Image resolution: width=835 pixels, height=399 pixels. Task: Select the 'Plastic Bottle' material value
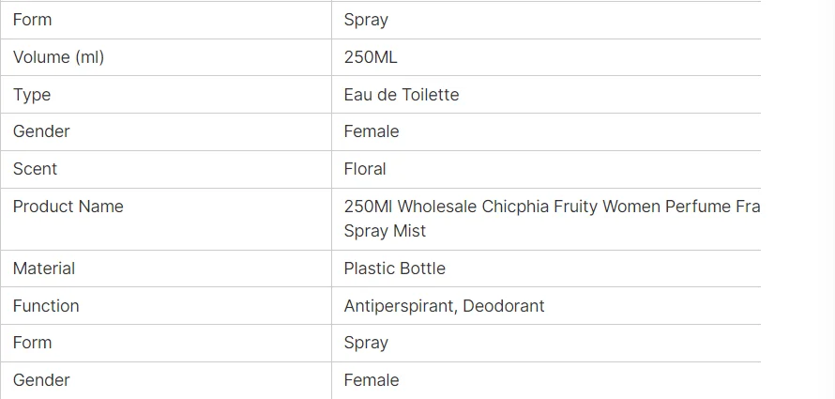coord(395,269)
